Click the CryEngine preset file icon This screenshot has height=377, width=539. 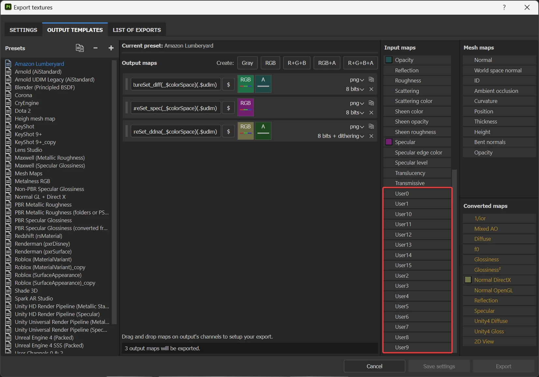[8, 103]
